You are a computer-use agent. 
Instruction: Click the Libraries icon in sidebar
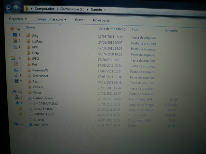click(x=13, y=58)
